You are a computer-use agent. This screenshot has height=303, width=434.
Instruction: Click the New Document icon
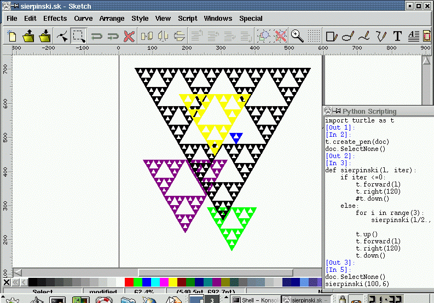12,37
